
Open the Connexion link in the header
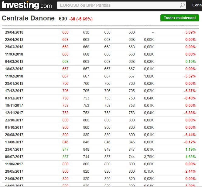tap(197, 5)
